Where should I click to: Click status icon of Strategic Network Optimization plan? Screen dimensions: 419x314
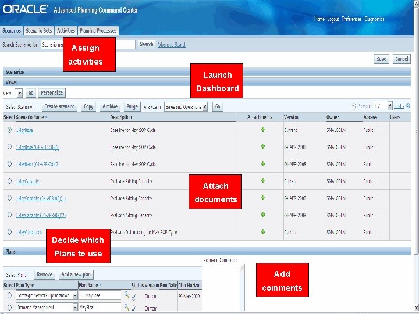pos(134,297)
